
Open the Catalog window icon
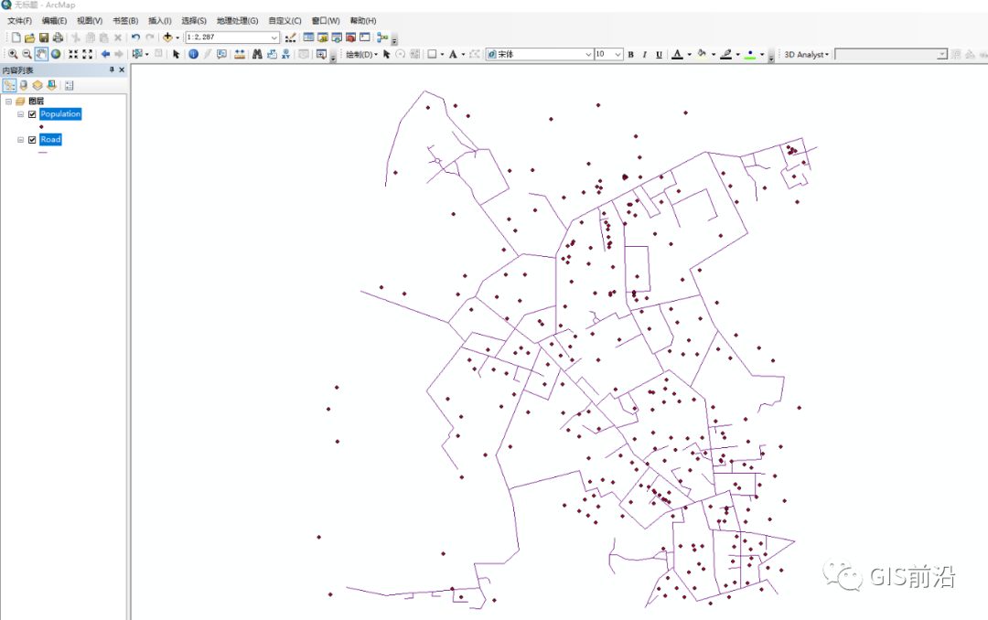point(323,37)
